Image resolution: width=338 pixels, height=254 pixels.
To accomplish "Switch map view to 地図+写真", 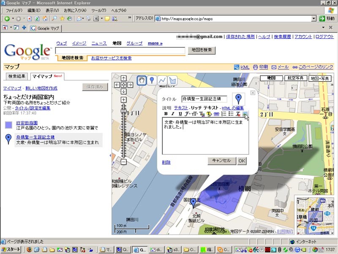I will 320,78.
